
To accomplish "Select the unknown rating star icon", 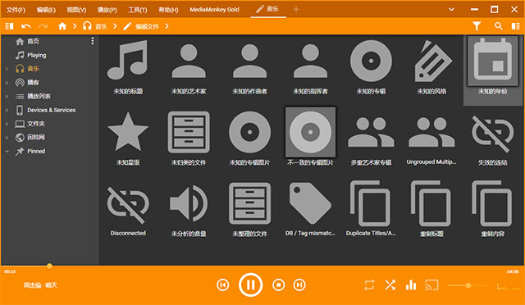I will pos(128,131).
